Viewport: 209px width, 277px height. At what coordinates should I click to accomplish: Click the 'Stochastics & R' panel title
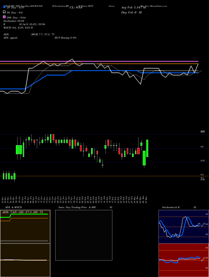tap(171, 207)
